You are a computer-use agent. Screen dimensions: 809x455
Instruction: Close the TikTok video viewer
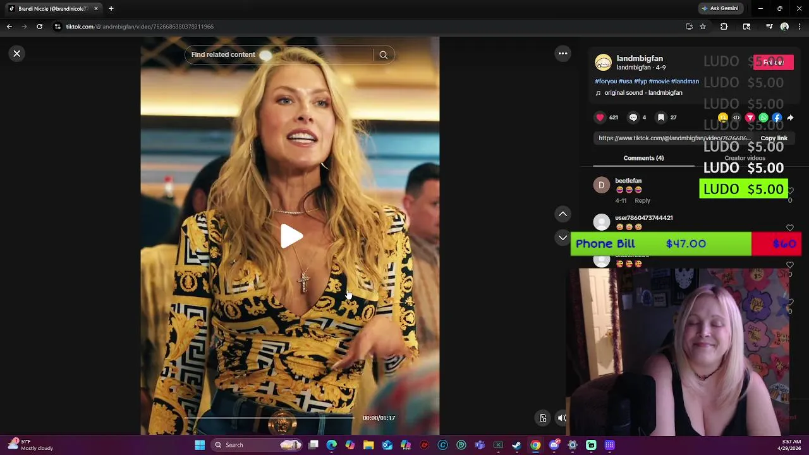pos(17,54)
